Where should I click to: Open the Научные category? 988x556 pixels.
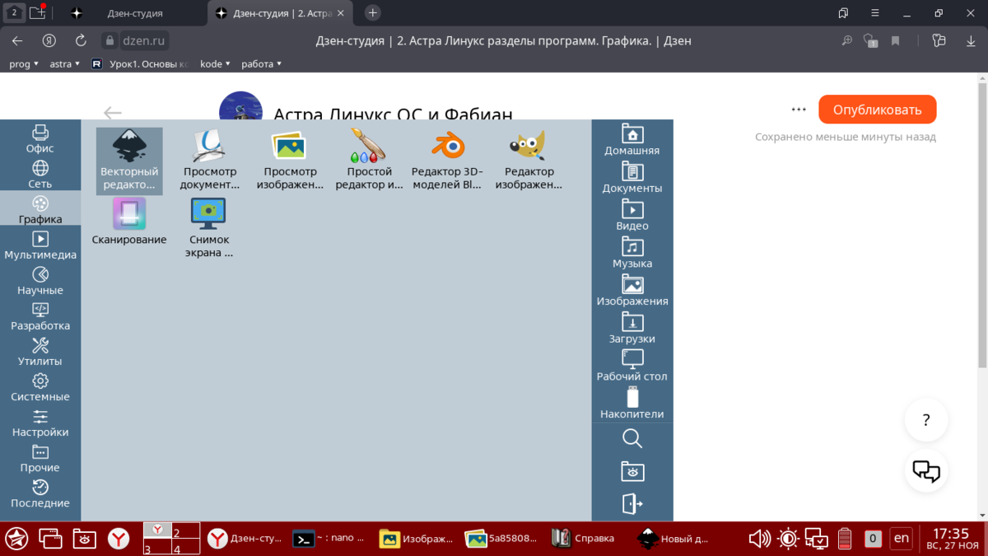coord(40,280)
